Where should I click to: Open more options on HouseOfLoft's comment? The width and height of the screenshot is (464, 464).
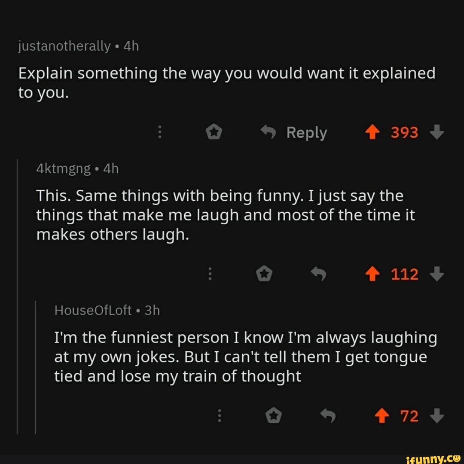pyautogui.click(x=220, y=415)
